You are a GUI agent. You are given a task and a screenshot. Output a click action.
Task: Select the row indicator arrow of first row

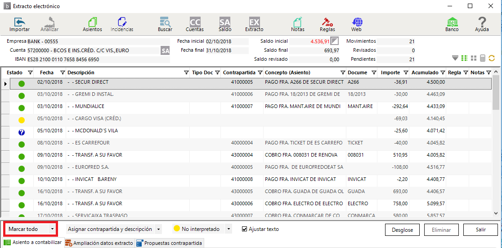pyautogui.click(x=5, y=84)
